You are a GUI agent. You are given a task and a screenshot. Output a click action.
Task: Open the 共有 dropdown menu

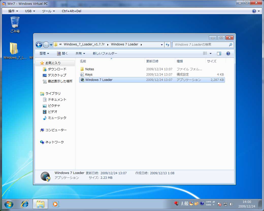[x=80, y=53]
